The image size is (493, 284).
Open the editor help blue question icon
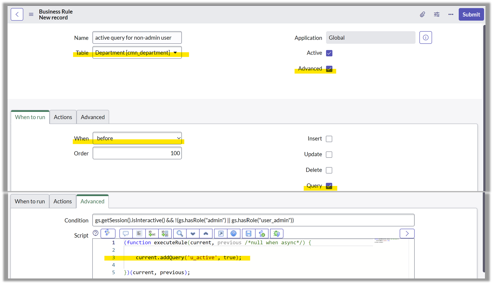click(234, 234)
